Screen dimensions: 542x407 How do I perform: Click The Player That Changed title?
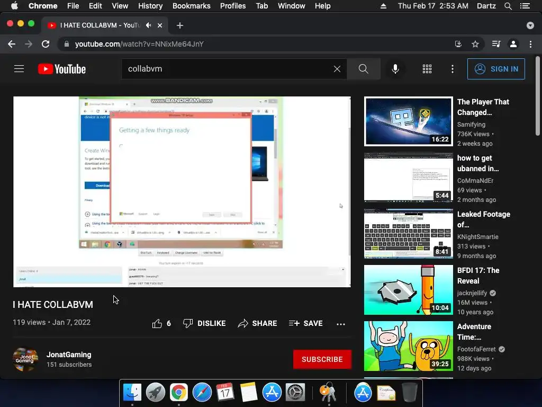coord(483,107)
